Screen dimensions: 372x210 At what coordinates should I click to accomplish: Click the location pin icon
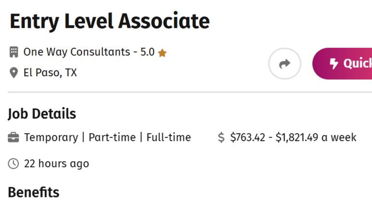pyautogui.click(x=14, y=72)
